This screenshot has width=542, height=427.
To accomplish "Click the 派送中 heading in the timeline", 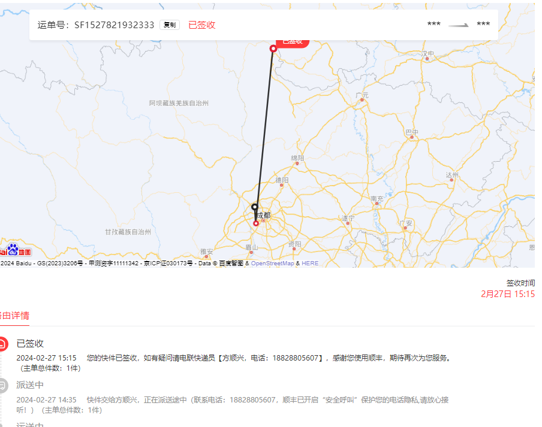I will [30, 385].
